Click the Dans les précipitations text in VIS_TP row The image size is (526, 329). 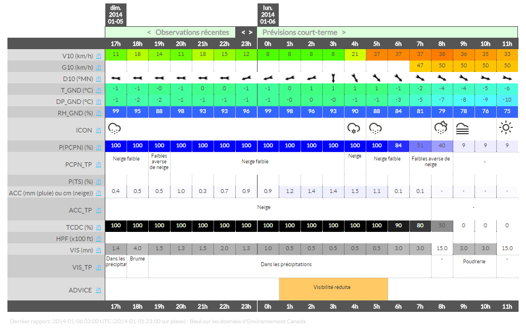[x=286, y=264]
